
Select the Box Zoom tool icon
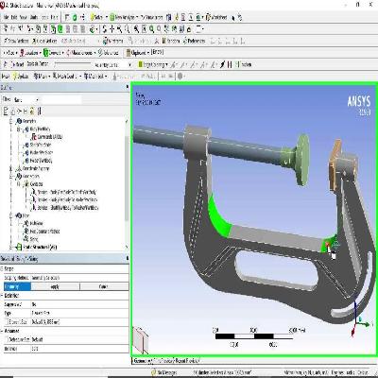click(x=128, y=29)
